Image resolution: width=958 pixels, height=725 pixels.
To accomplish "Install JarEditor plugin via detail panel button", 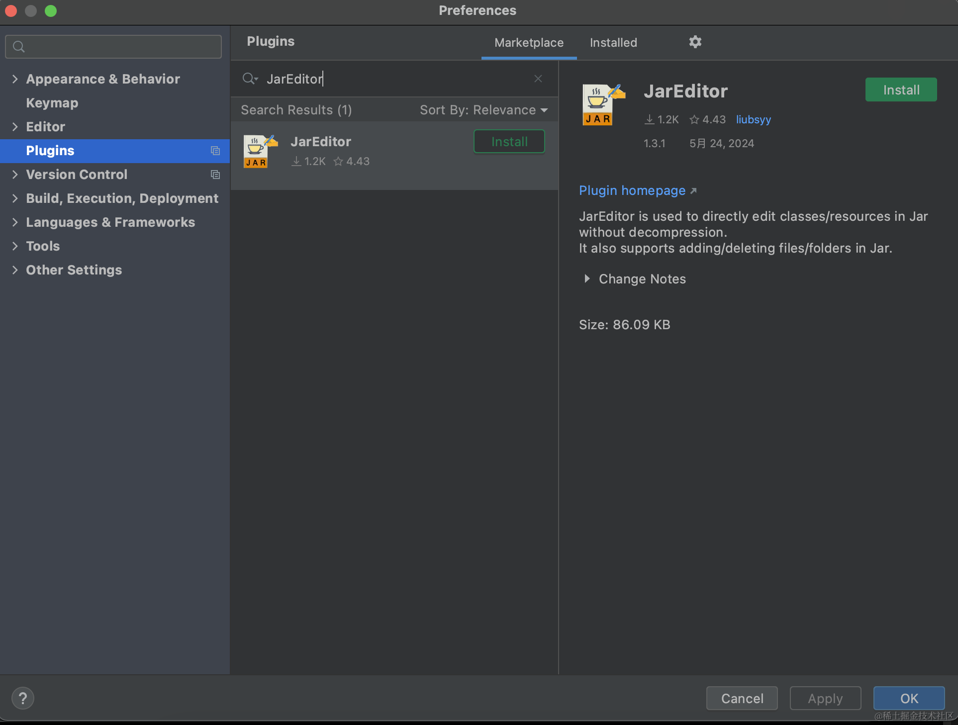I will click(x=902, y=90).
